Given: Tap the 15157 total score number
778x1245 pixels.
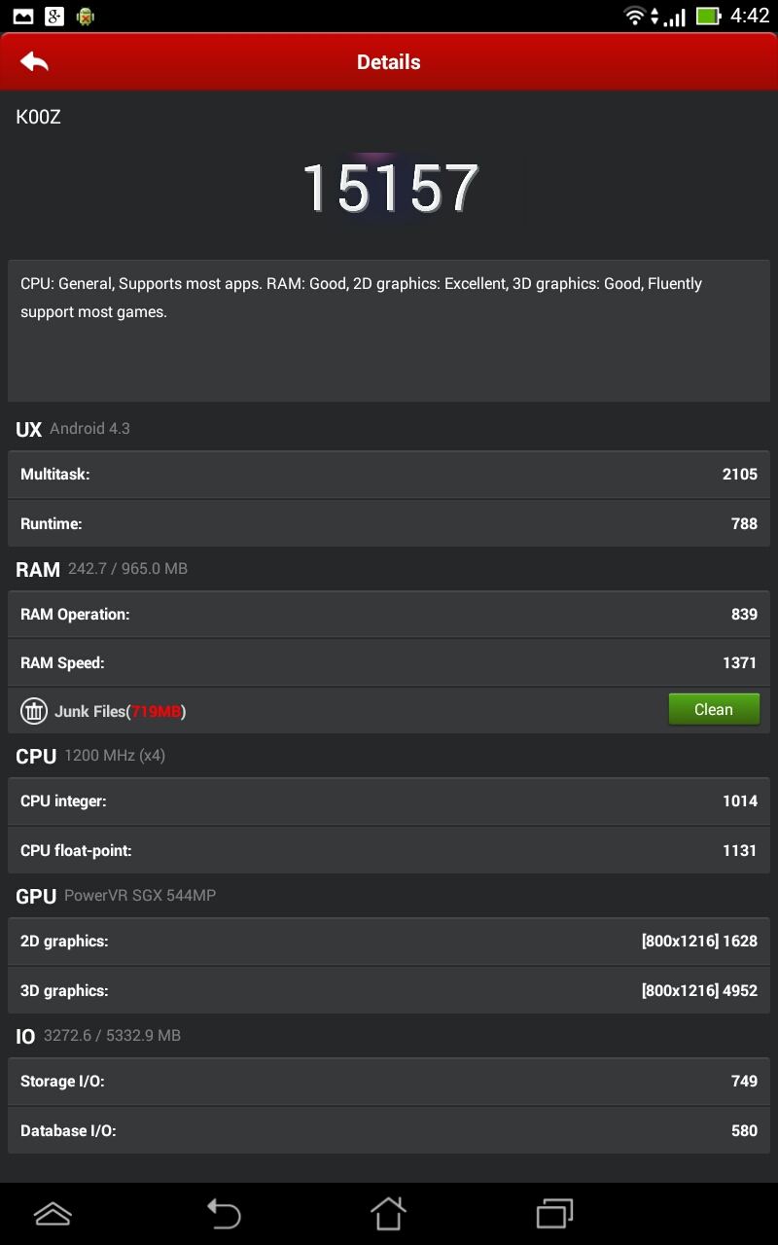Looking at the screenshot, I should [389, 188].
